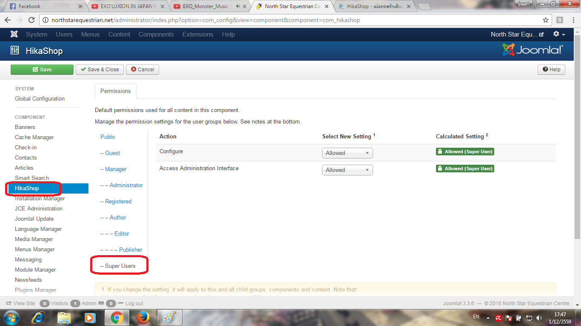Open the Content menu
The width and height of the screenshot is (581, 326).
[119, 34]
